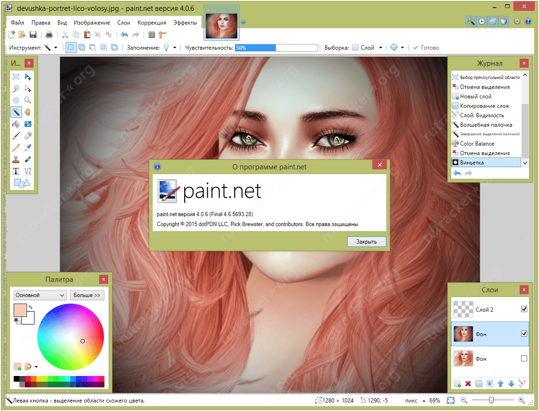Click the Undo arrow in main toolbar

pos(124,35)
